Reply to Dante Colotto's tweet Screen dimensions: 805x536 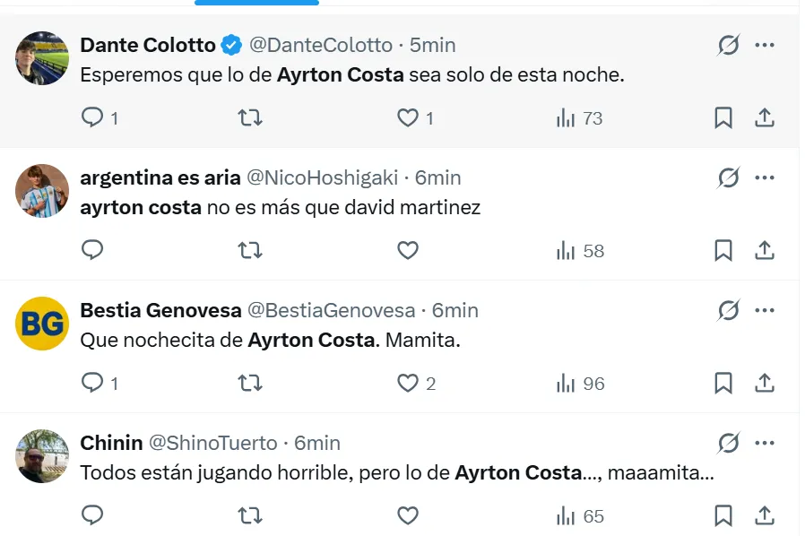click(92, 117)
